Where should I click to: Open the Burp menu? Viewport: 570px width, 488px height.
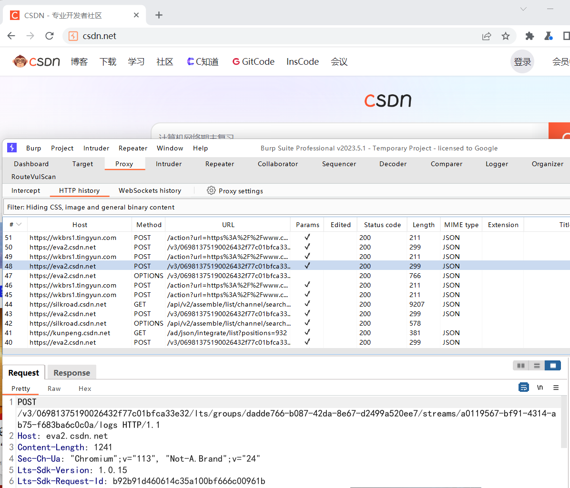point(33,148)
